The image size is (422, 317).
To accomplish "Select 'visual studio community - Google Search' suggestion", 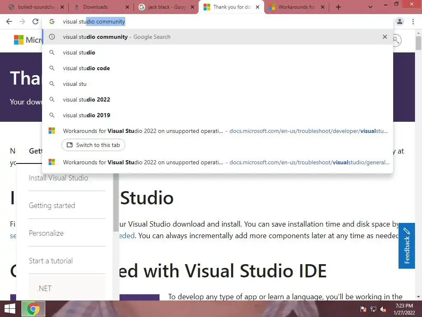I will click(x=218, y=37).
